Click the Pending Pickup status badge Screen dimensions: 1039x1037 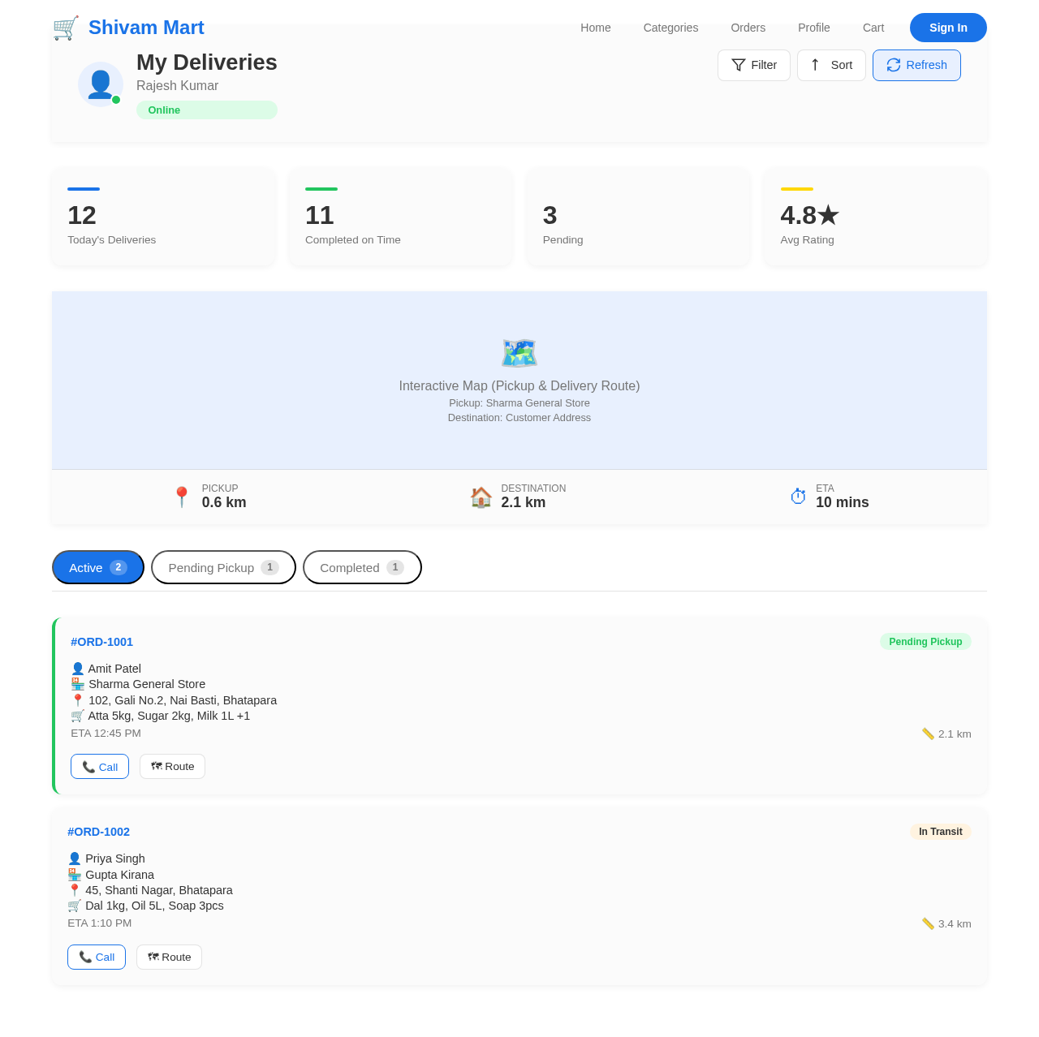[x=925, y=642]
